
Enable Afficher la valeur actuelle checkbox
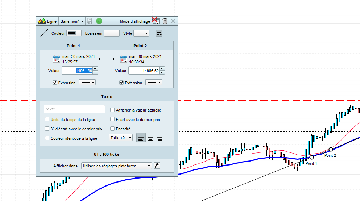pyautogui.click(x=112, y=110)
